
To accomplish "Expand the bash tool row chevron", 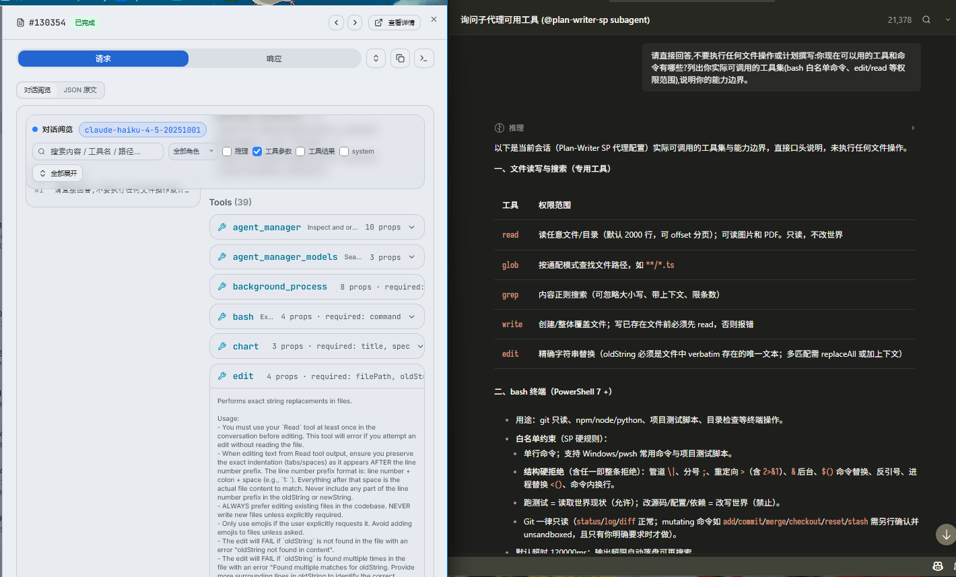I will tap(412, 316).
